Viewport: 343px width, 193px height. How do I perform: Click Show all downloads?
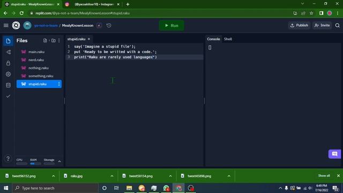tap(324, 176)
